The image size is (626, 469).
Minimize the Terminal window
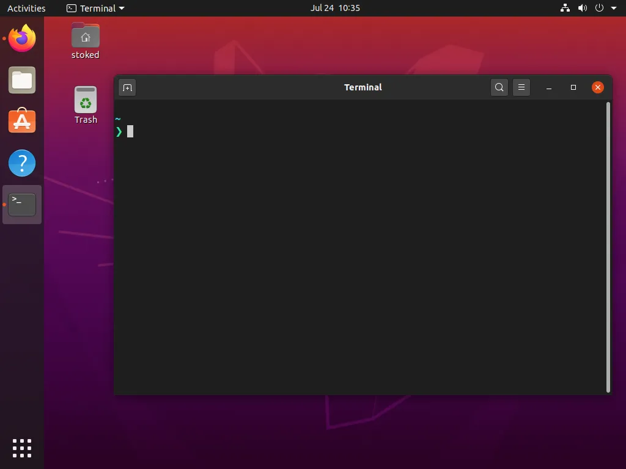(549, 87)
